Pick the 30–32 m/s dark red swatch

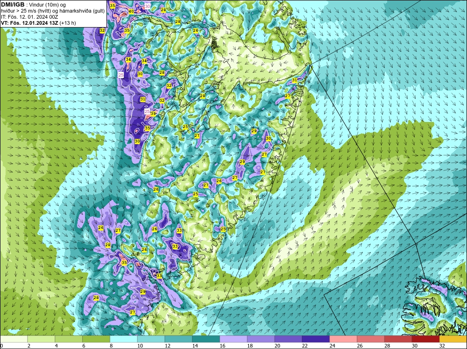tap(425, 339)
